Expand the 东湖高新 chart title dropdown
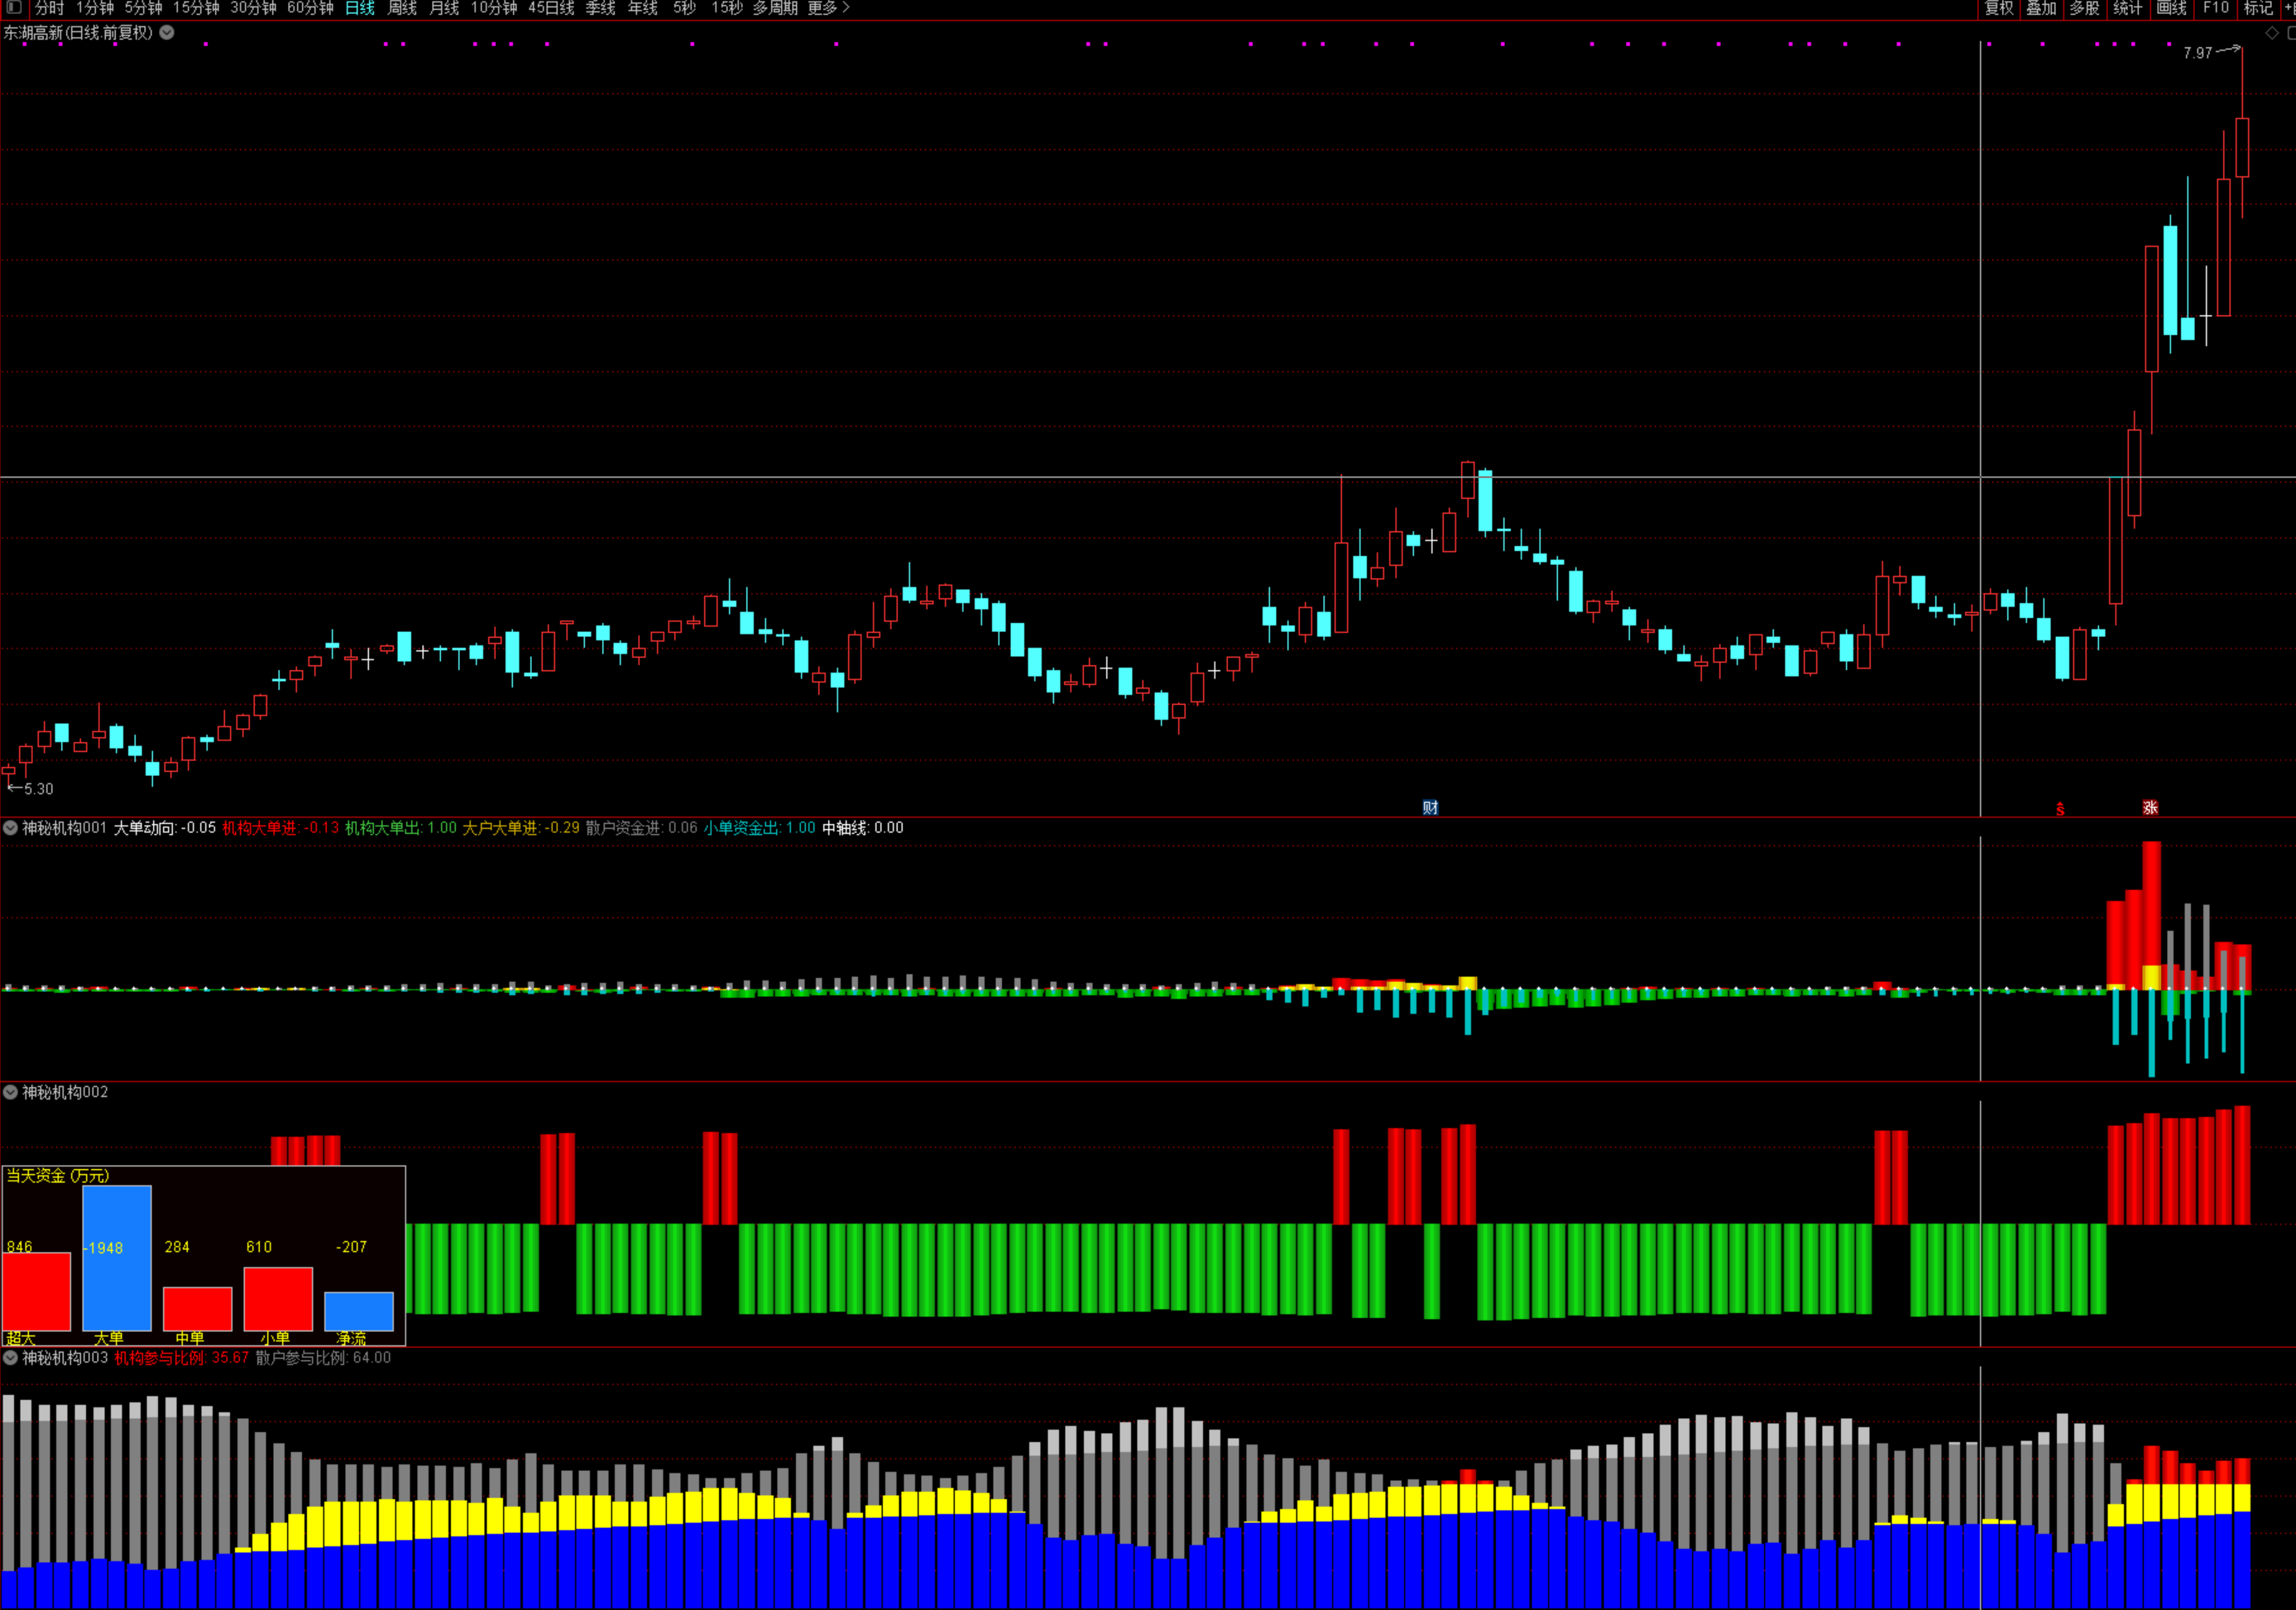 [x=167, y=32]
